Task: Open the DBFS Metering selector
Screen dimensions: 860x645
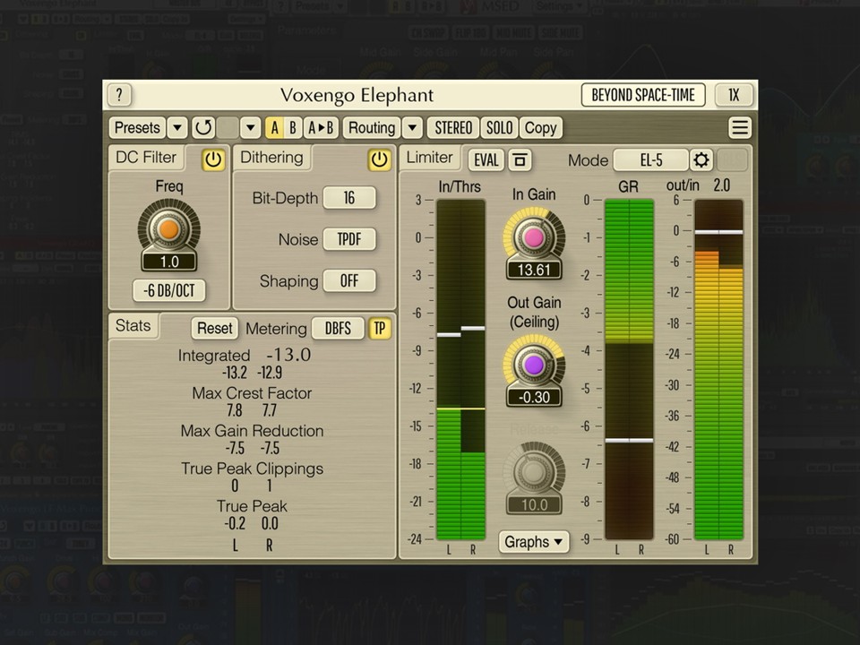Action: pos(338,329)
